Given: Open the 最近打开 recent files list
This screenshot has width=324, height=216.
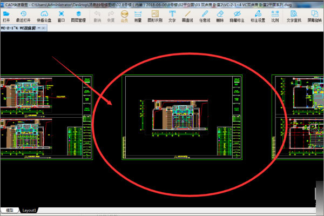Looking at the screenshot, I should click(x=23, y=15).
